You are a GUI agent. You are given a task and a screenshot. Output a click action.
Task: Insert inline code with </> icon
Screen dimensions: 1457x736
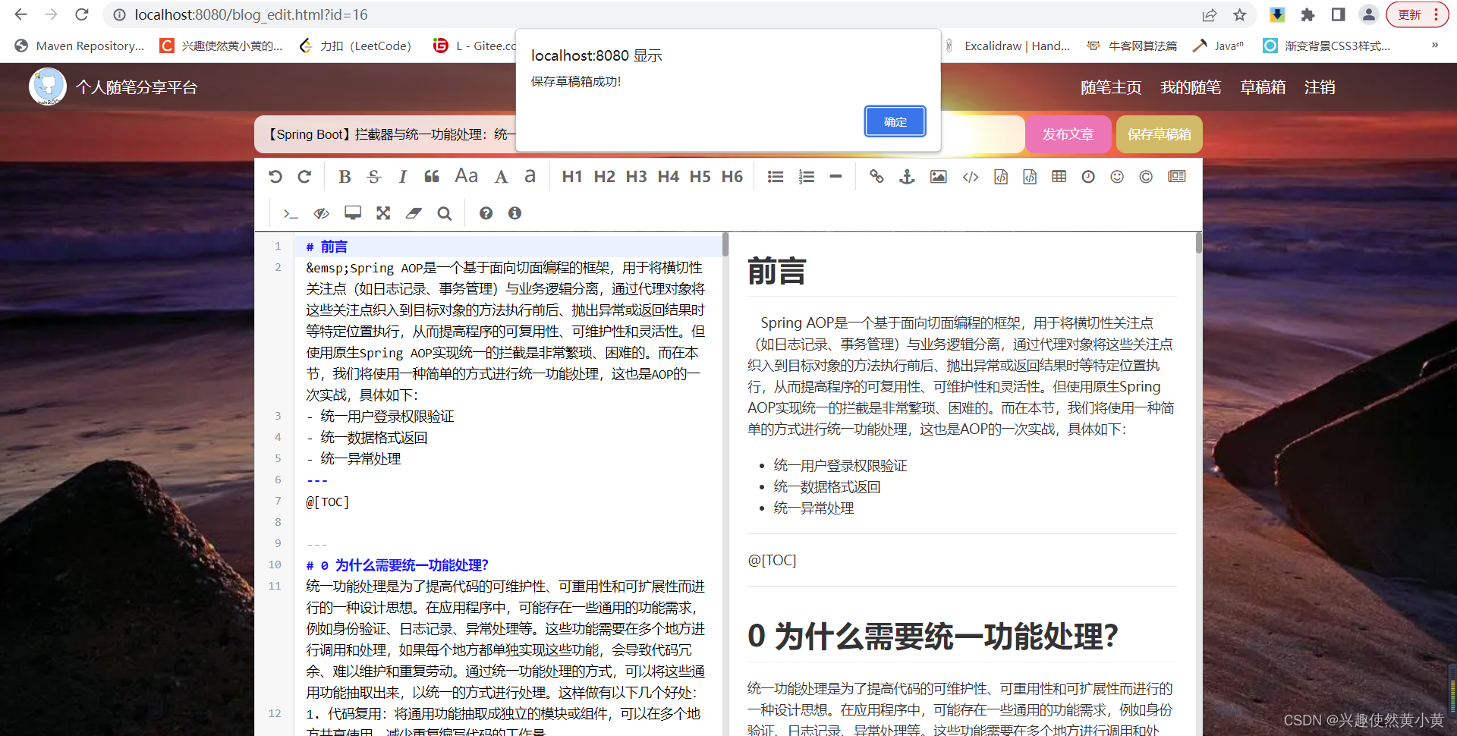(971, 177)
